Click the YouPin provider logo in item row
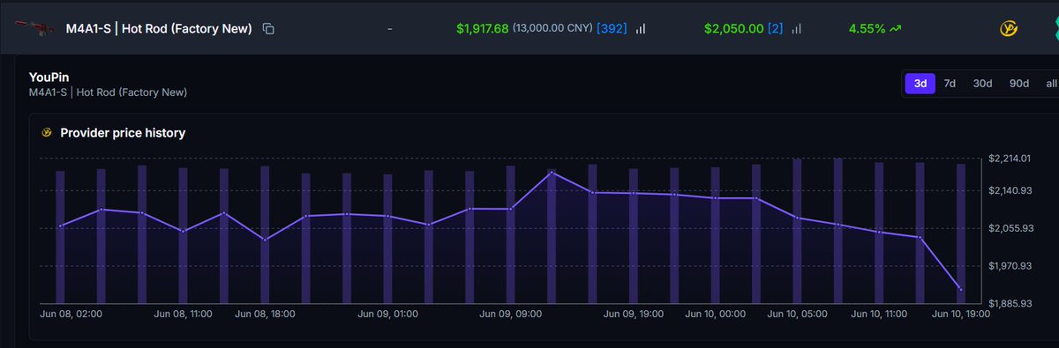 tap(1008, 29)
